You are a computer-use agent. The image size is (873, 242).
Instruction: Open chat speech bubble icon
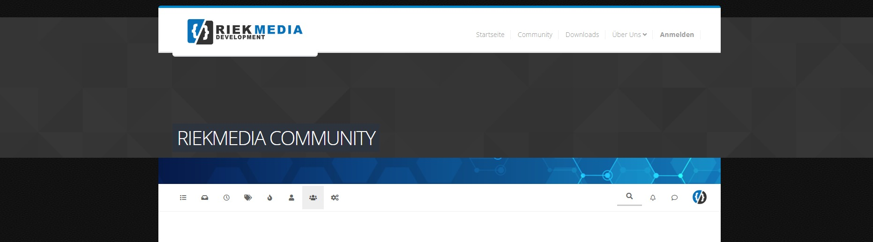pyautogui.click(x=674, y=198)
